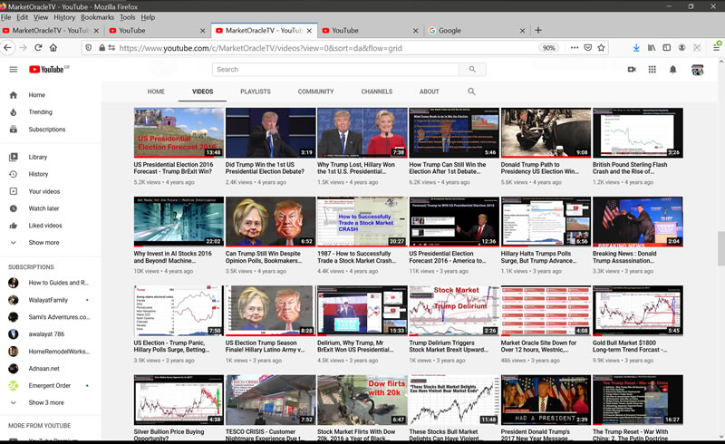This screenshot has width=725, height=444.
Task: Open the notifications bell
Action: pyautogui.click(x=673, y=69)
